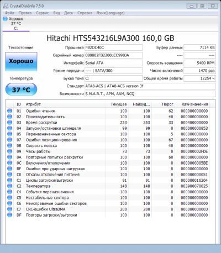Image resolution: width=221 pixels, height=253 pixels.
Task: Click the Число включений value 1470 раз
Action: point(199,71)
